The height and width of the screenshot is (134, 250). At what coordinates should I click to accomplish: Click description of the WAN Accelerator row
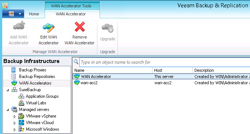(x=222, y=77)
